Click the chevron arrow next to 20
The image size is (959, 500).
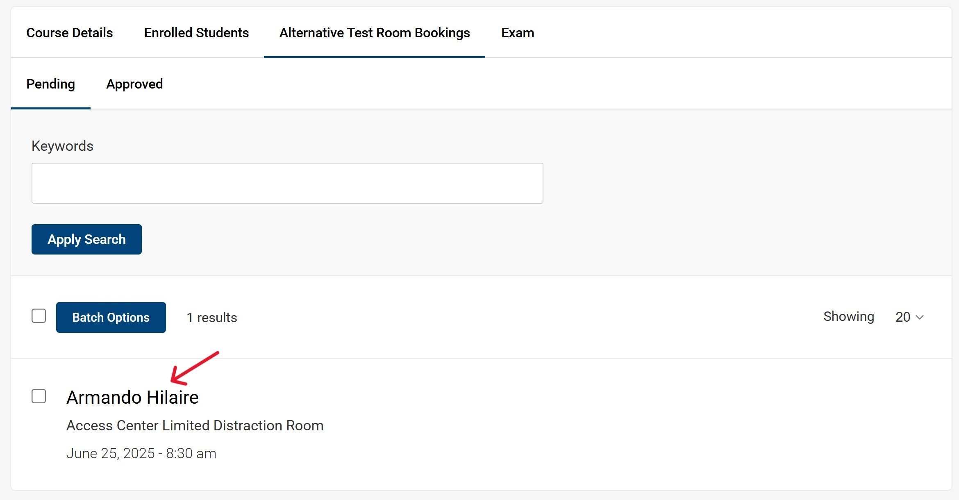click(920, 317)
